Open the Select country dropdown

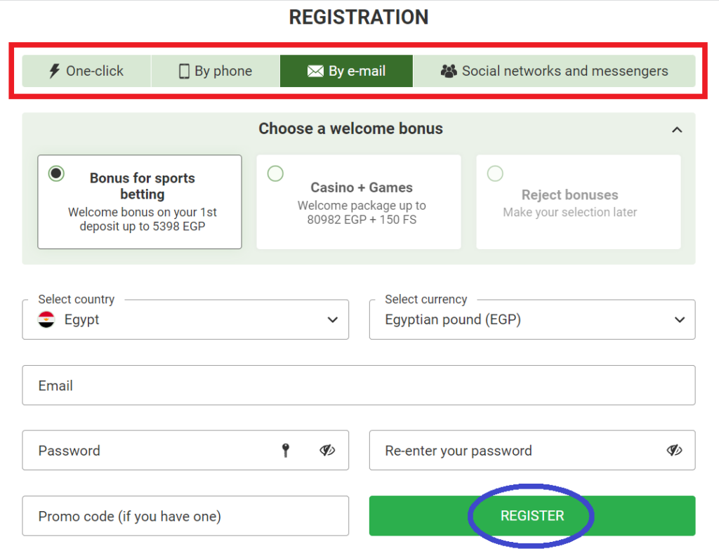coord(332,319)
